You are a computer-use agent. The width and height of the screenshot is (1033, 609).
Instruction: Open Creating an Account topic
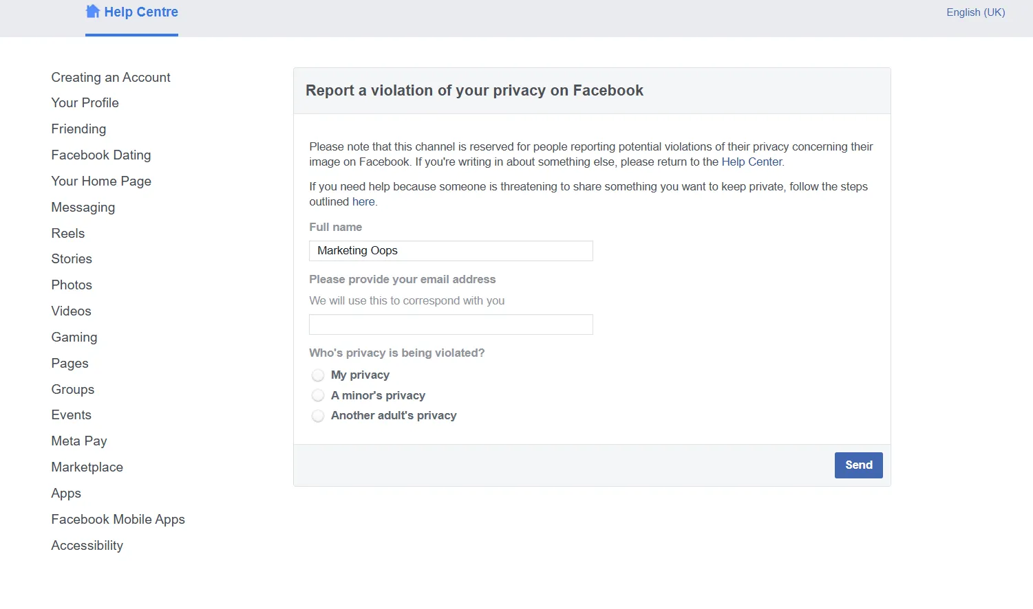pyautogui.click(x=111, y=78)
